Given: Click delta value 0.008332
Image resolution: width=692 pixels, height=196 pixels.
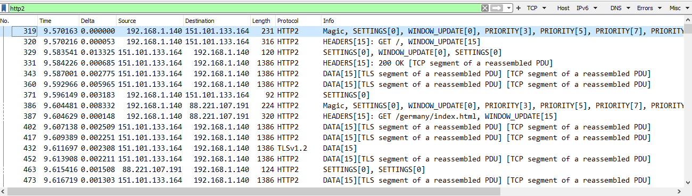Looking at the screenshot, I should (x=97, y=105).
